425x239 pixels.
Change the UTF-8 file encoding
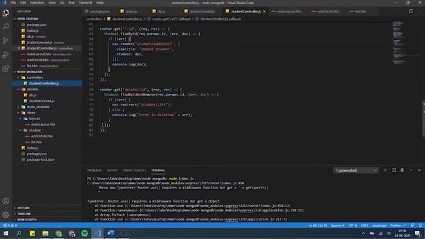pos(353,226)
